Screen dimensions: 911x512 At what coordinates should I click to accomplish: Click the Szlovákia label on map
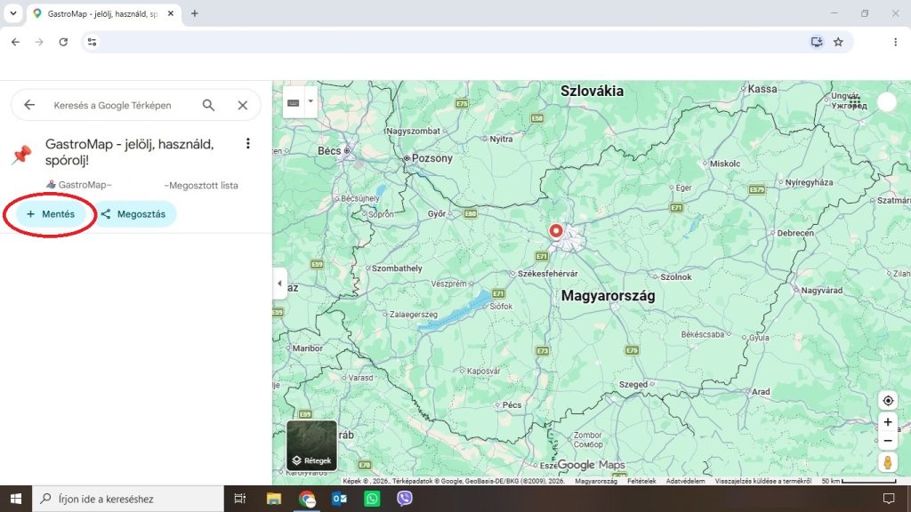592,91
